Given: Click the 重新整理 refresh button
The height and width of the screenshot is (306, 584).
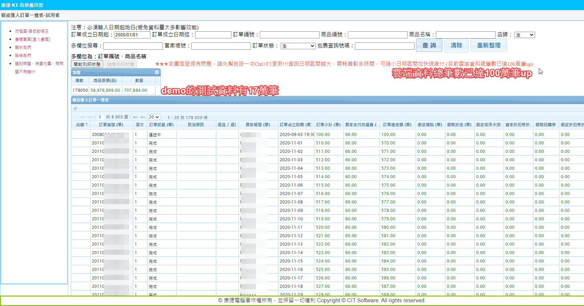Looking at the screenshot, I should pyautogui.click(x=489, y=46).
